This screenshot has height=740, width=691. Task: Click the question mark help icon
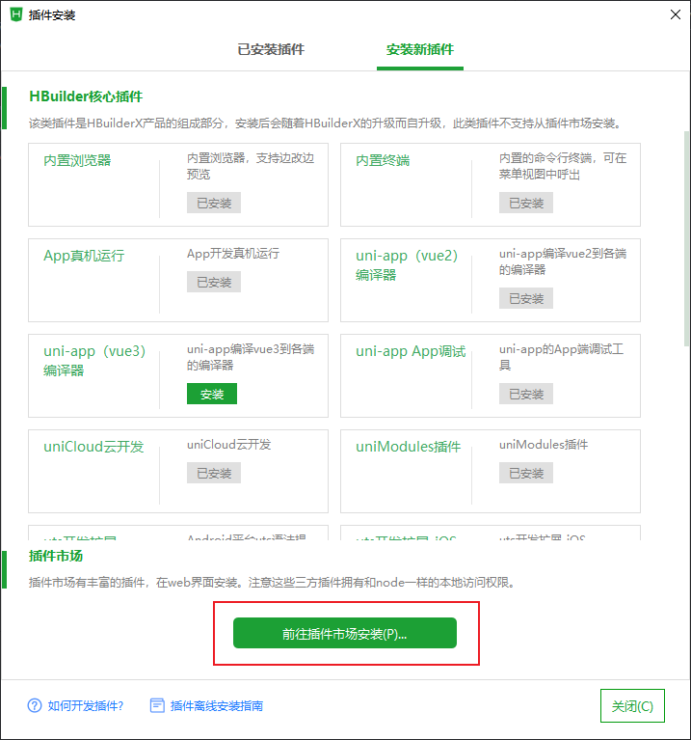[35, 705]
